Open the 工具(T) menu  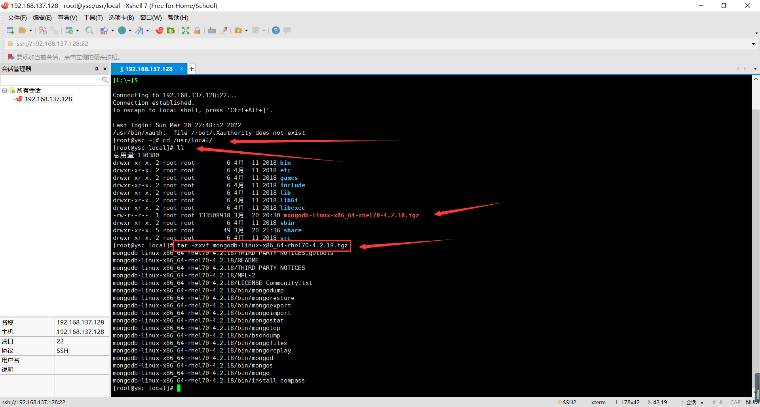pos(93,18)
